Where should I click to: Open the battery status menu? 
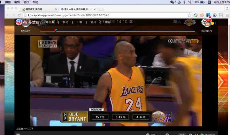[202, 2]
